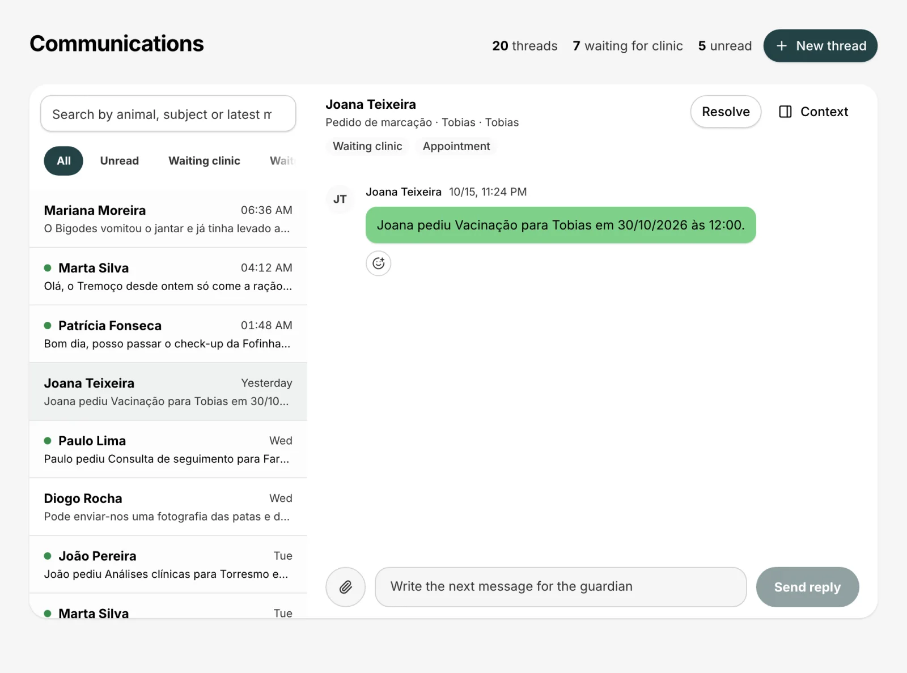Viewport: 907px width, 673px height.
Task: Open Marta Silva's 04:12 AM thread
Action: click(168, 276)
